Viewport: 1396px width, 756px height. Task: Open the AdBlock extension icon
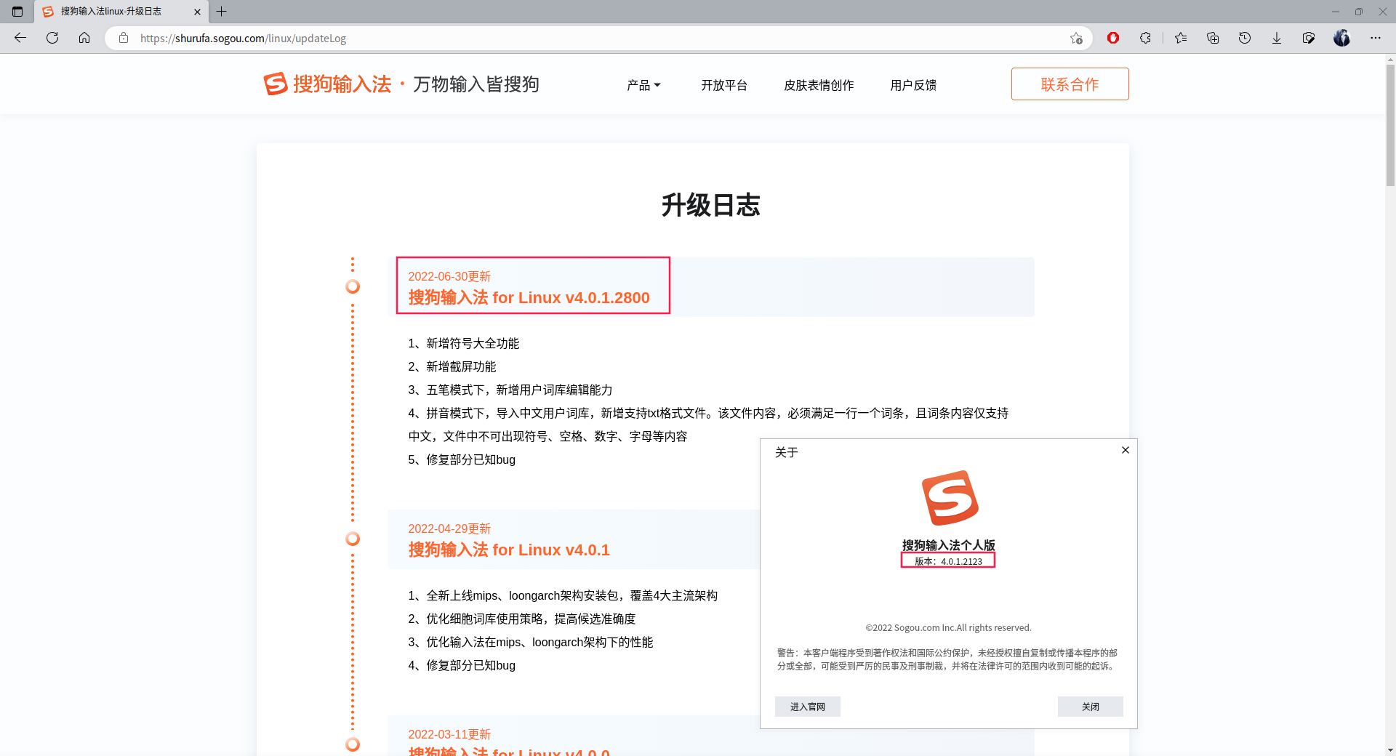pyautogui.click(x=1113, y=38)
